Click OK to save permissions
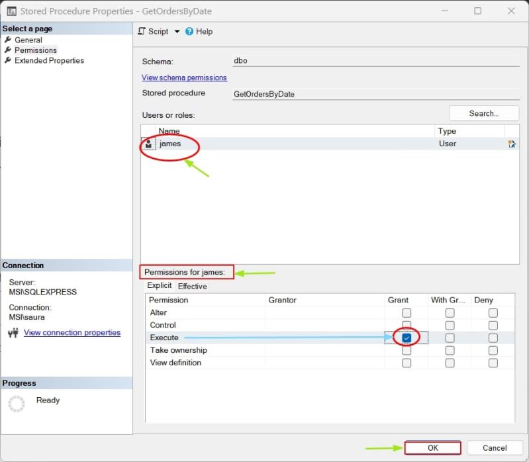The height and width of the screenshot is (462, 529). pos(433,448)
